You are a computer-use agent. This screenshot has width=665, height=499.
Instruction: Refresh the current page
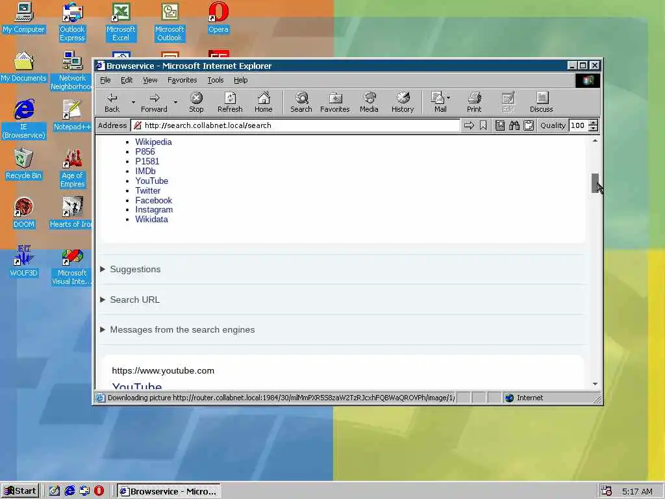pyautogui.click(x=230, y=102)
